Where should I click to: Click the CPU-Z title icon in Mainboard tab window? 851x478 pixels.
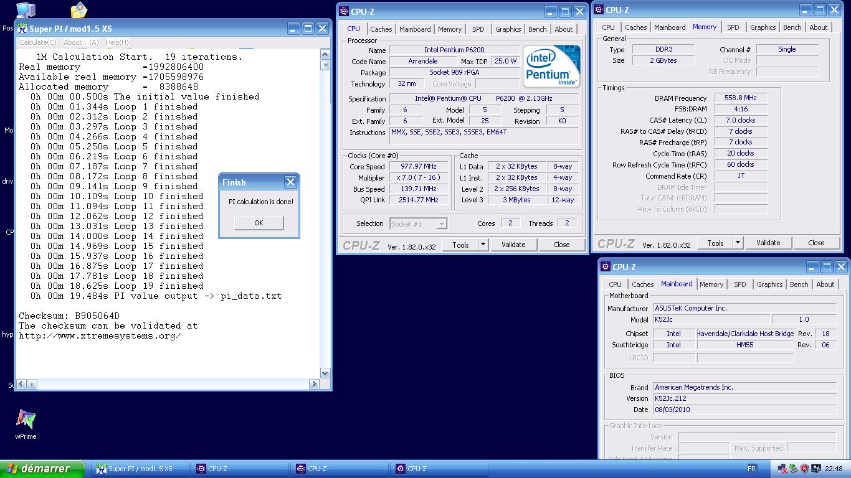606,267
